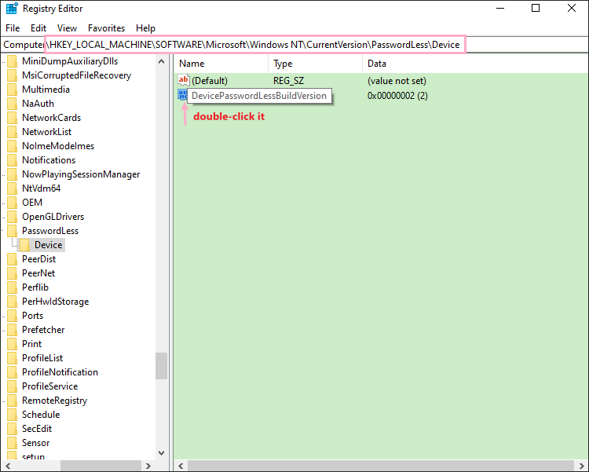Expand the RemoteRegistry key
Screen dimensions: 589x472
tap(3, 401)
